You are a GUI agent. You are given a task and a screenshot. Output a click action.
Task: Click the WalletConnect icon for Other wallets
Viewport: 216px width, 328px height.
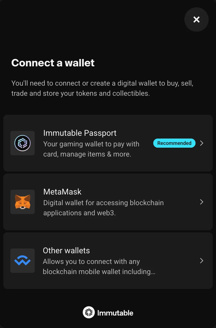23,261
